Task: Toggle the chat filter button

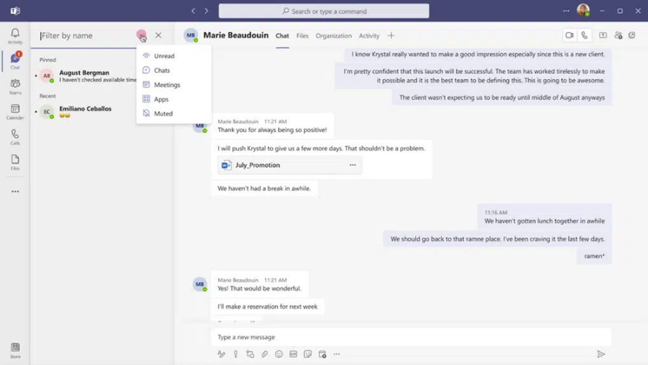Action: [141, 35]
